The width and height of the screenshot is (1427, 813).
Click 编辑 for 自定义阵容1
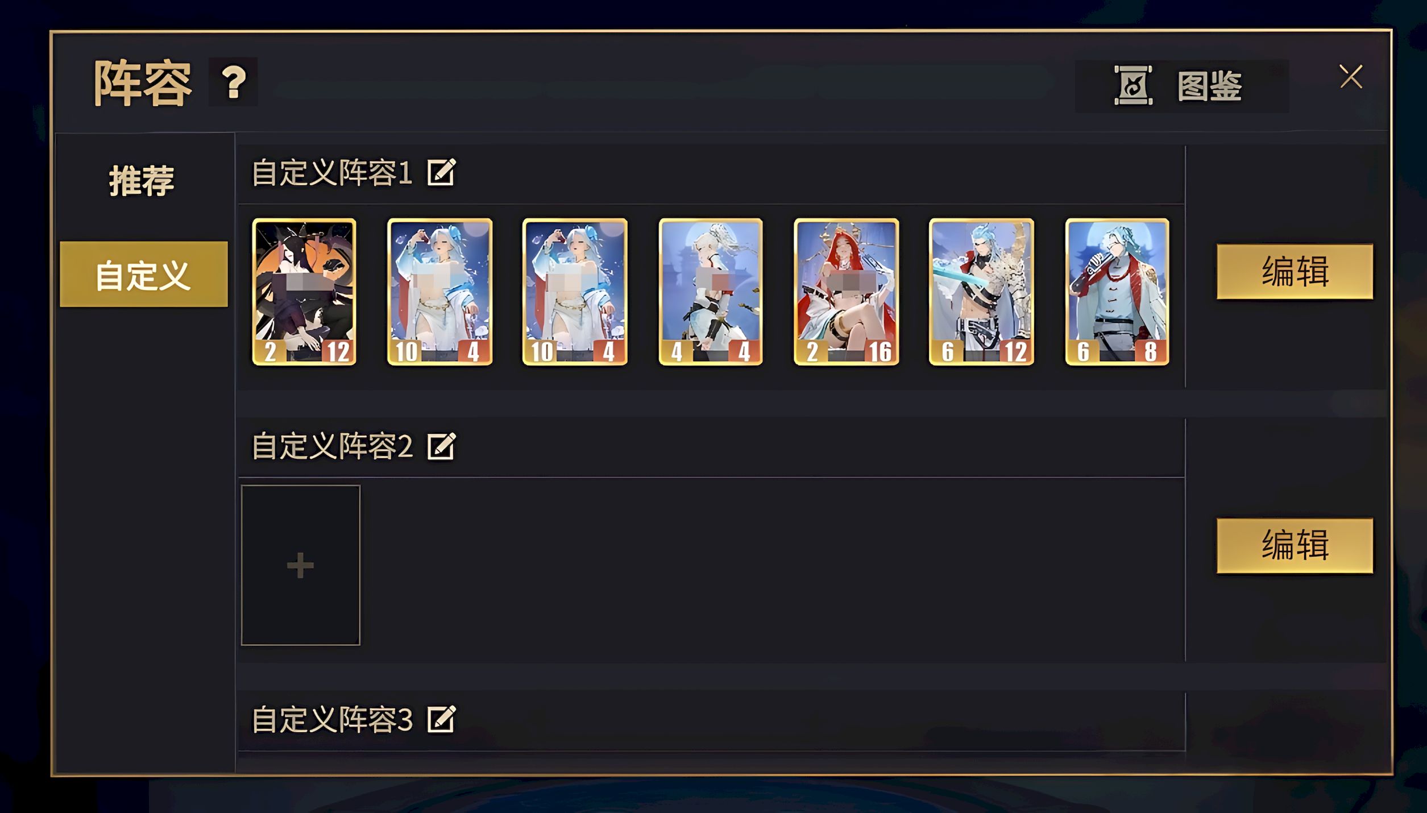(x=1295, y=272)
